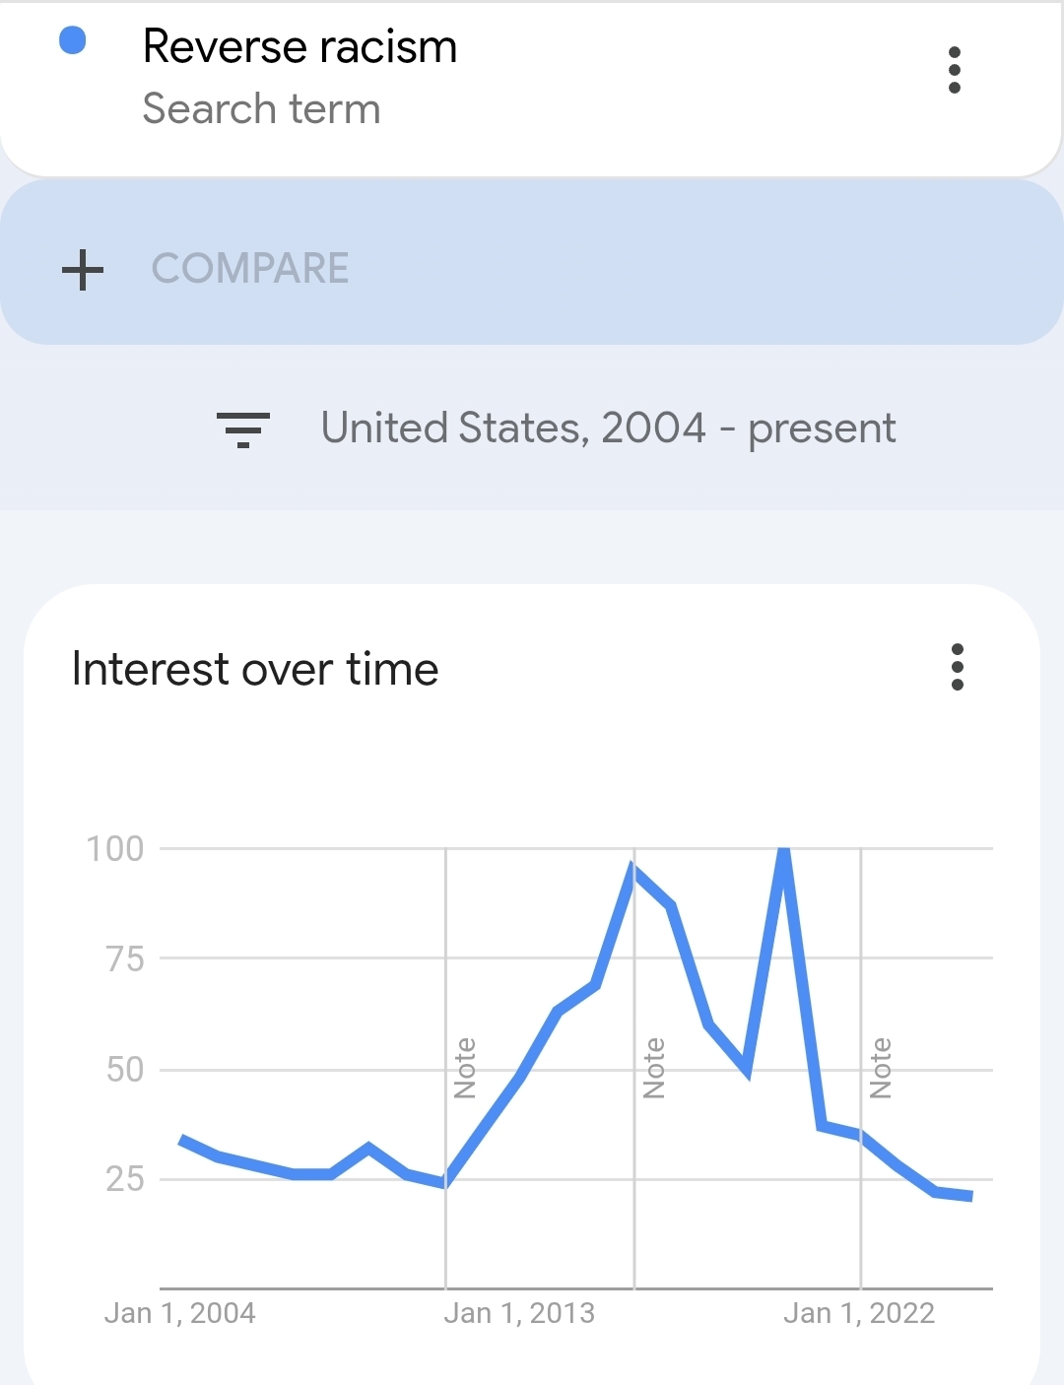Click the Search term subtitle text
1064x1385 pixels.
pyautogui.click(x=261, y=109)
